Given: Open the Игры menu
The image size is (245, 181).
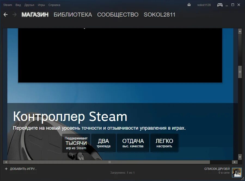Looking at the screenshot, I should point(41,5).
